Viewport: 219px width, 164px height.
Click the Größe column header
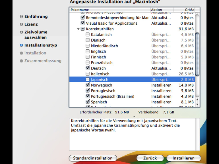point(184,10)
